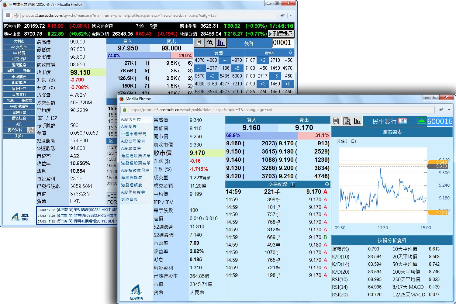The height and width of the screenshot is (304, 456).
Task: Select AA大利市 menu item
Action: point(19,47)
